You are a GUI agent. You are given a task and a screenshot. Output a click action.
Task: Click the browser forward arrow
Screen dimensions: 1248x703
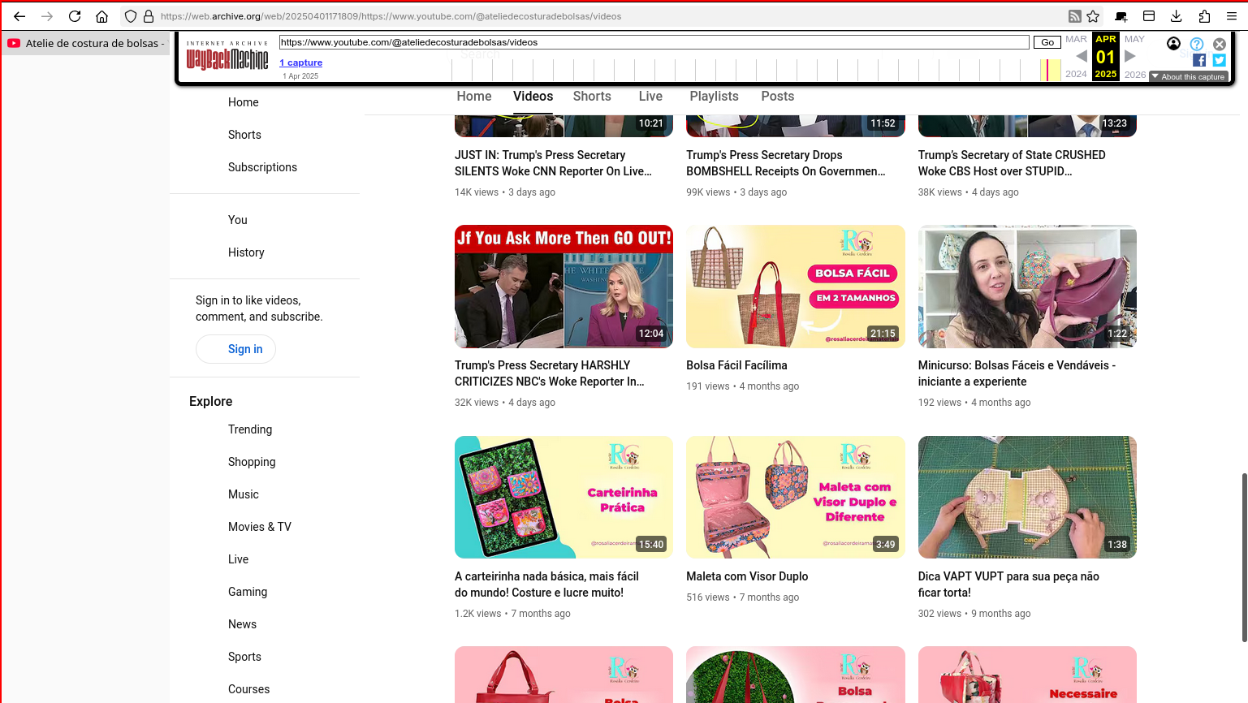click(47, 16)
